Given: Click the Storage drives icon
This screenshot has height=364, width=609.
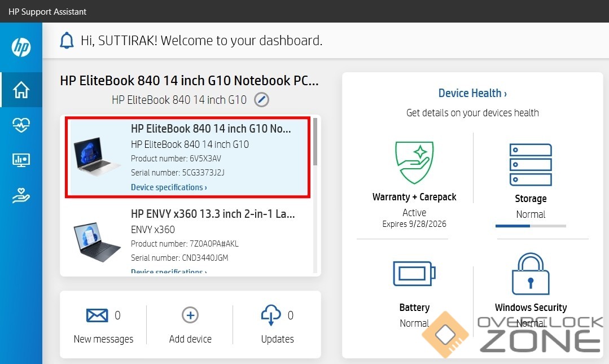Looking at the screenshot, I should click(x=531, y=165).
